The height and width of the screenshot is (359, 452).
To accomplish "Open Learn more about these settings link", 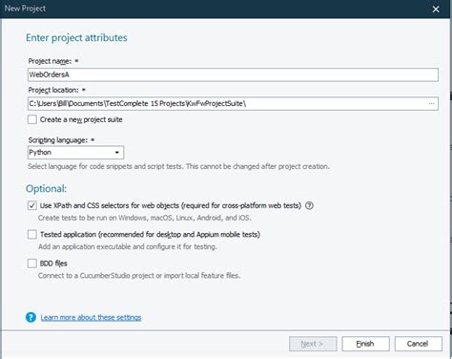I will pyautogui.click(x=91, y=317).
